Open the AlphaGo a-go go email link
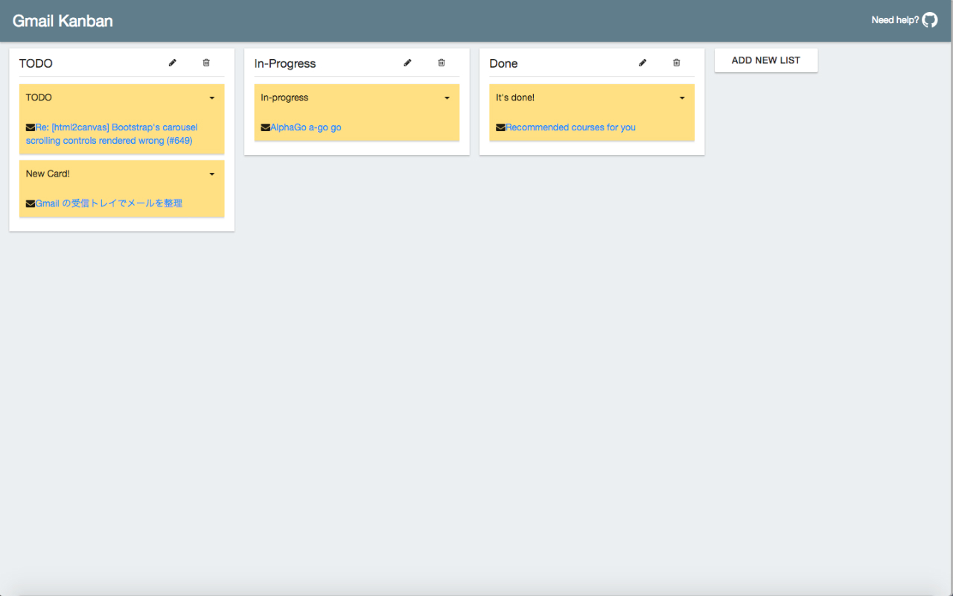The image size is (953, 596). click(x=306, y=127)
